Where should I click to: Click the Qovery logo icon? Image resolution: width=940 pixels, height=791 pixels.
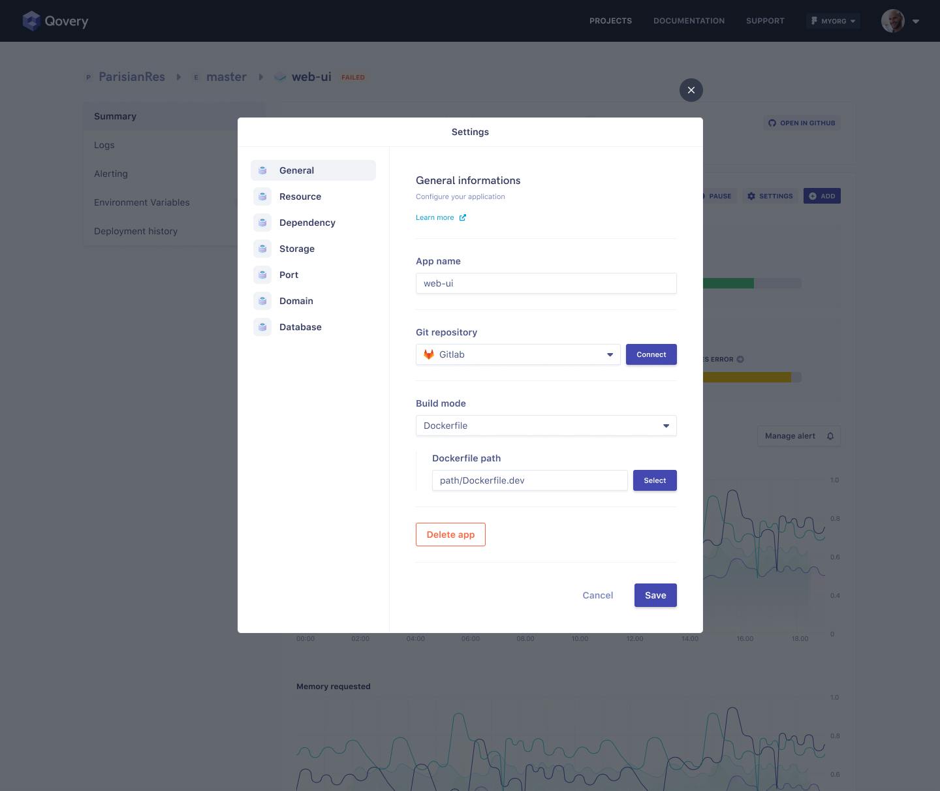pyautogui.click(x=31, y=21)
